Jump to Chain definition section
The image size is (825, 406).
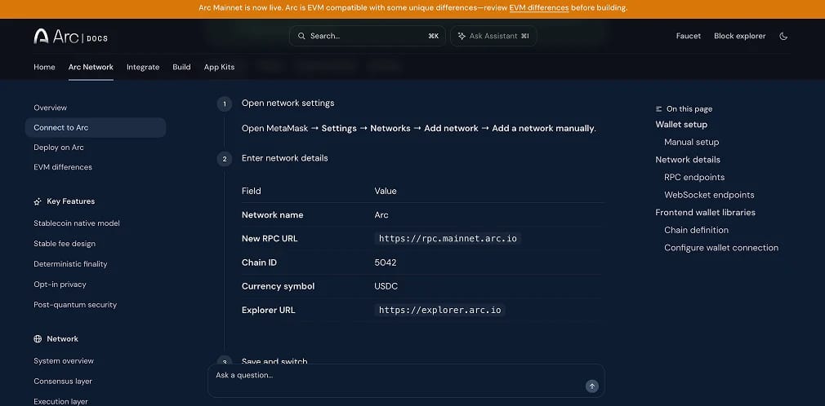coord(696,230)
